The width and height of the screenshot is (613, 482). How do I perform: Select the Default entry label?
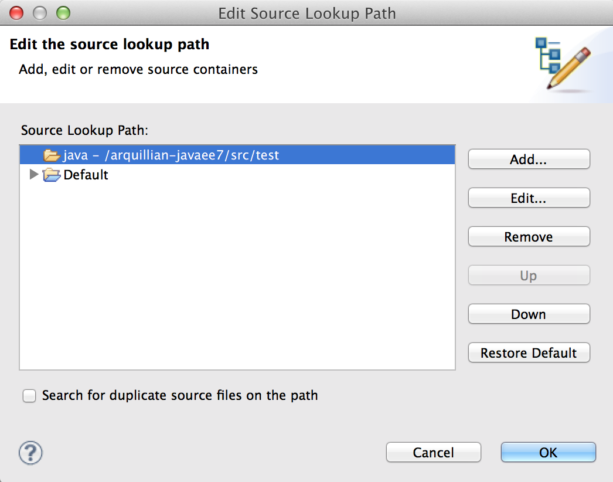(86, 175)
